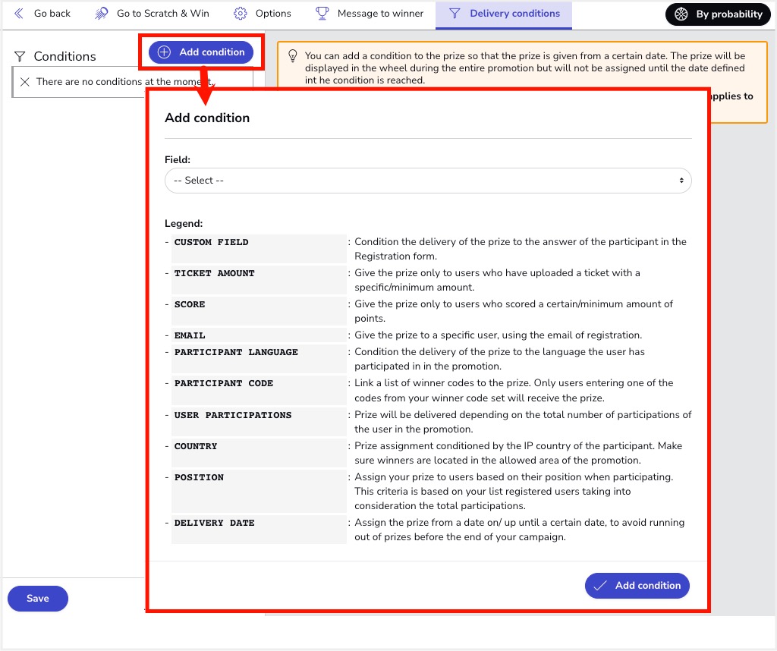
Task: Click the Go back arrow icon
Action: click(x=19, y=14)
